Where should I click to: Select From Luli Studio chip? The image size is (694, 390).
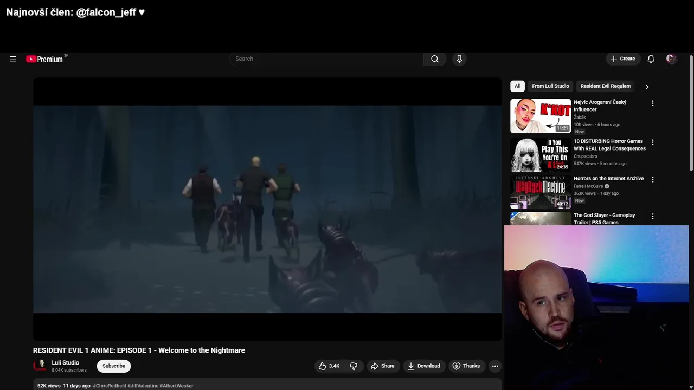click(x=550, y=86)
